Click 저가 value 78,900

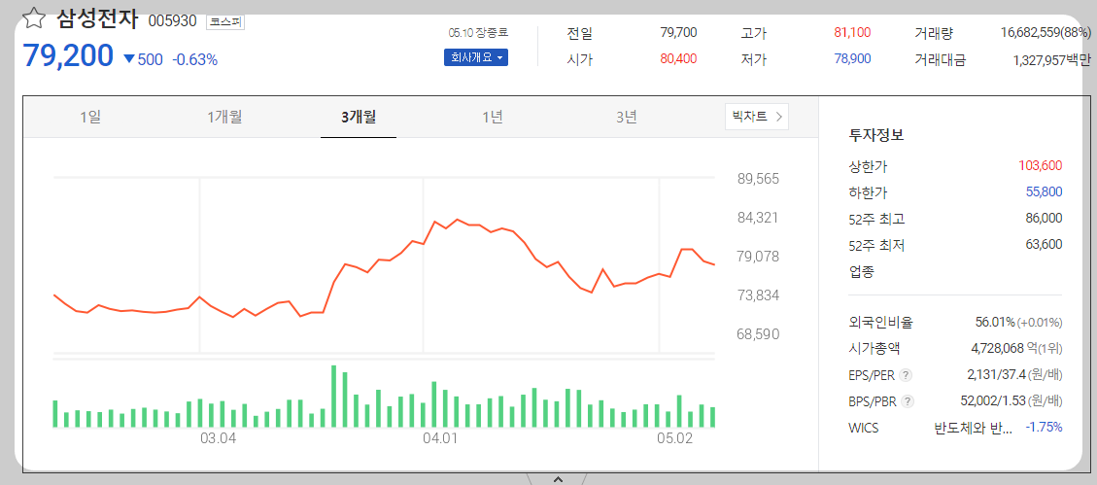(852, 58)
